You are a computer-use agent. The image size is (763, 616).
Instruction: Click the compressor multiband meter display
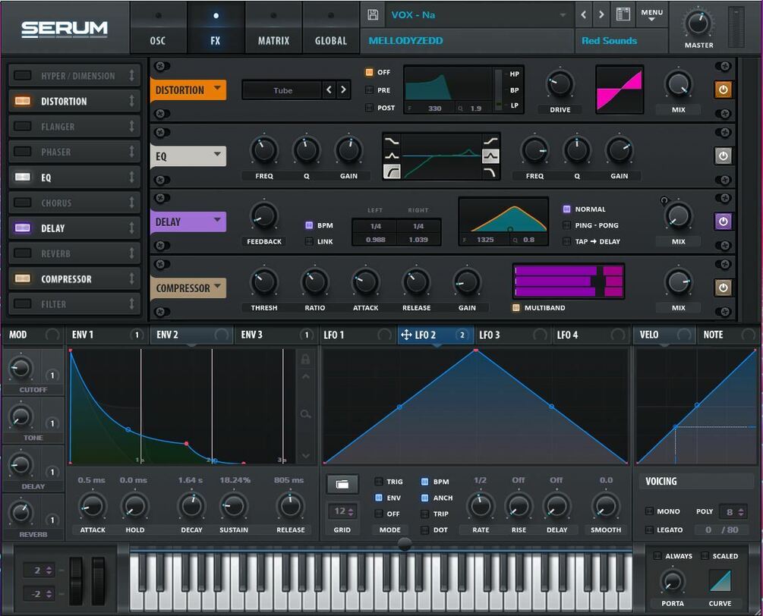click(569, 281)
